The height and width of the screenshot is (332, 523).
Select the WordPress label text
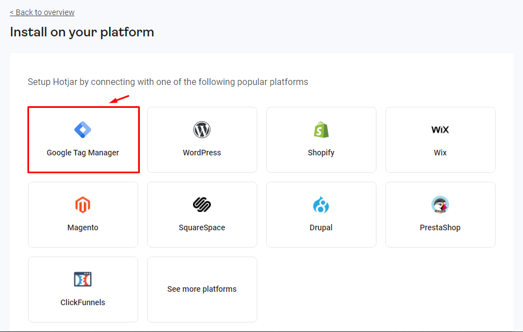tap(202, 153)
